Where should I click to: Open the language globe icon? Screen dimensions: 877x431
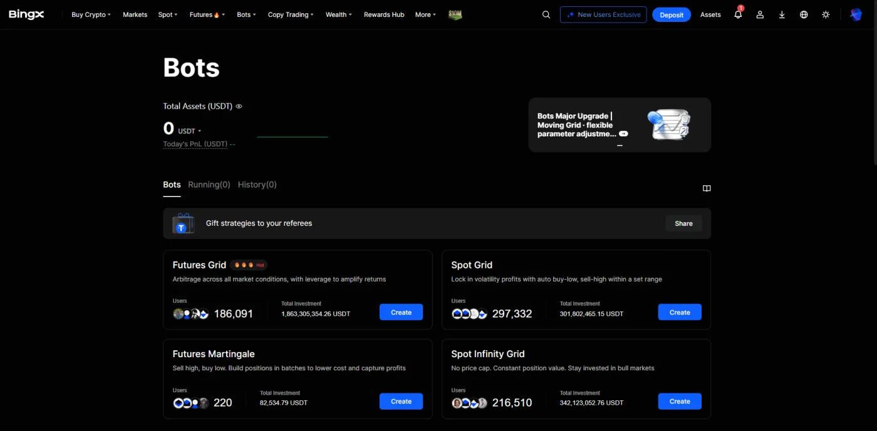[x=804, y=14]
